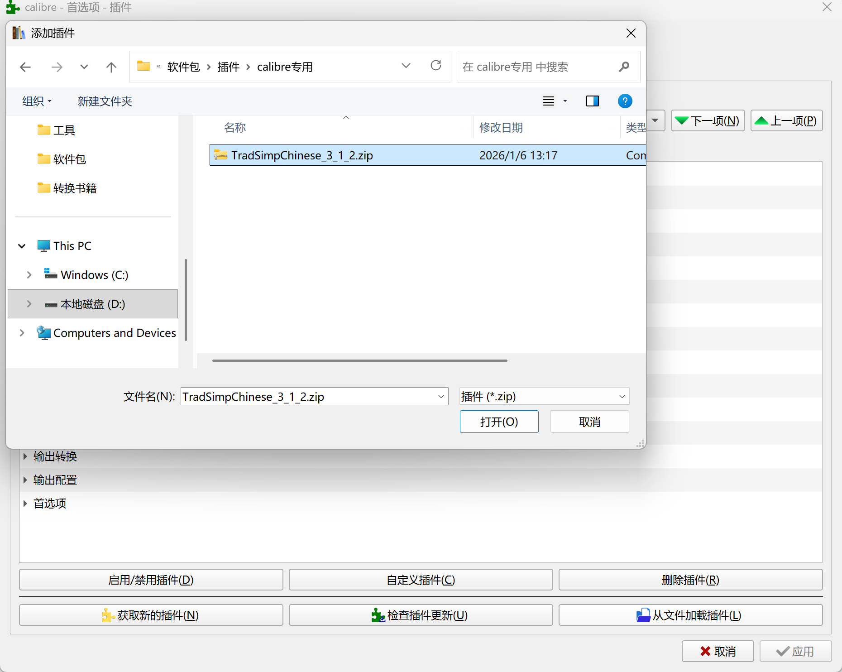The height and width of the screenshot is (672, 842).
Task: Open the 转换书籍 folder in sidebar
Action: coord(75,188)
